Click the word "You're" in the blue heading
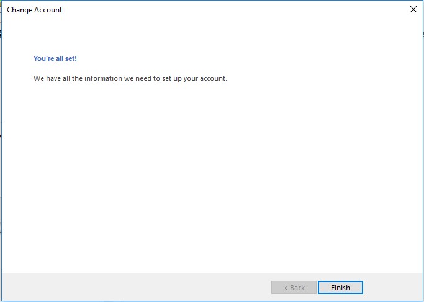The image size is (424, 302). (x=42, y=58)
